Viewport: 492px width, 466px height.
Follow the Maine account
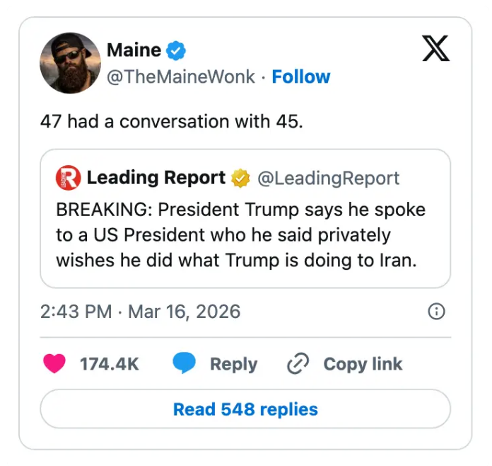point(301,76)
